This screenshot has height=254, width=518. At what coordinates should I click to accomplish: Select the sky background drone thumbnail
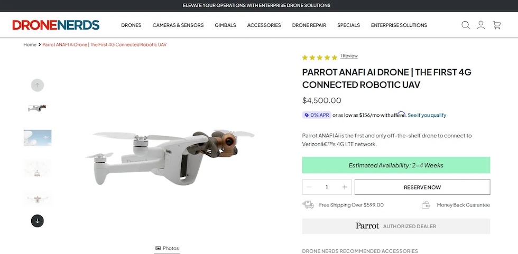[38, 138]
